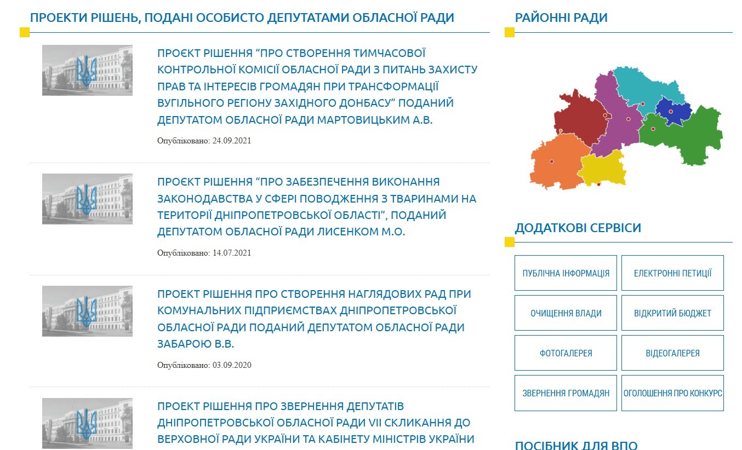Open ЕЛЕКТРОННІ ПЕТИЦІЇ service
This screenshot has height=450, width=742.
click(x=672, y=273)
